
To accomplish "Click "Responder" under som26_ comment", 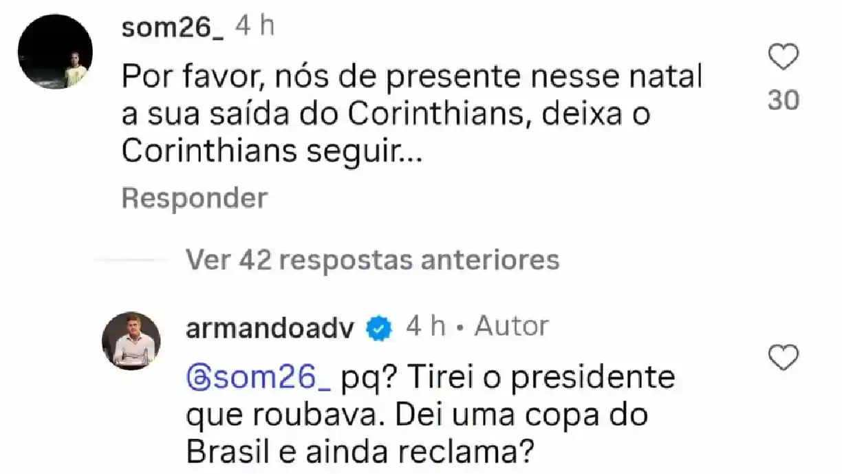I will [x=194, y=199].
